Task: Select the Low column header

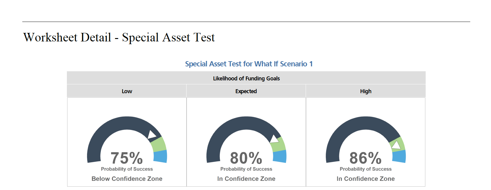Action: click(x=127, y=91)
